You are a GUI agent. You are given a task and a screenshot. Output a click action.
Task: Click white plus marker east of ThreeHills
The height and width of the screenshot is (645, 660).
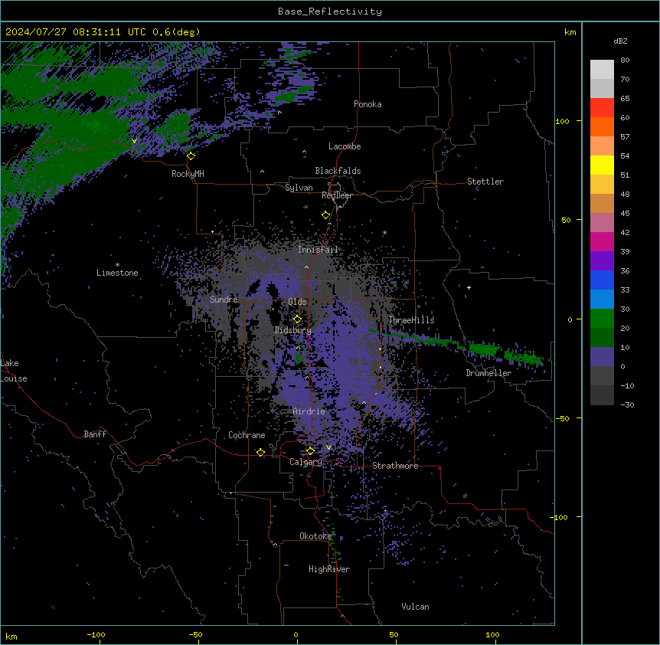click(x=469, y=287)
